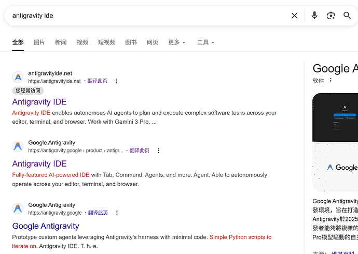This screenshot has width=358, height=254.
Task: Click the 'Google Antigravity' site name above product URL
Action: (51, 143)
